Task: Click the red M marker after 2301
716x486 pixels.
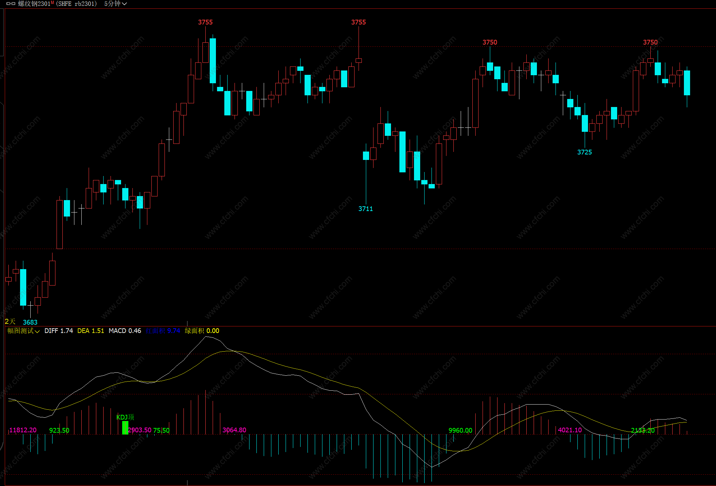Action: click(53, 3)
